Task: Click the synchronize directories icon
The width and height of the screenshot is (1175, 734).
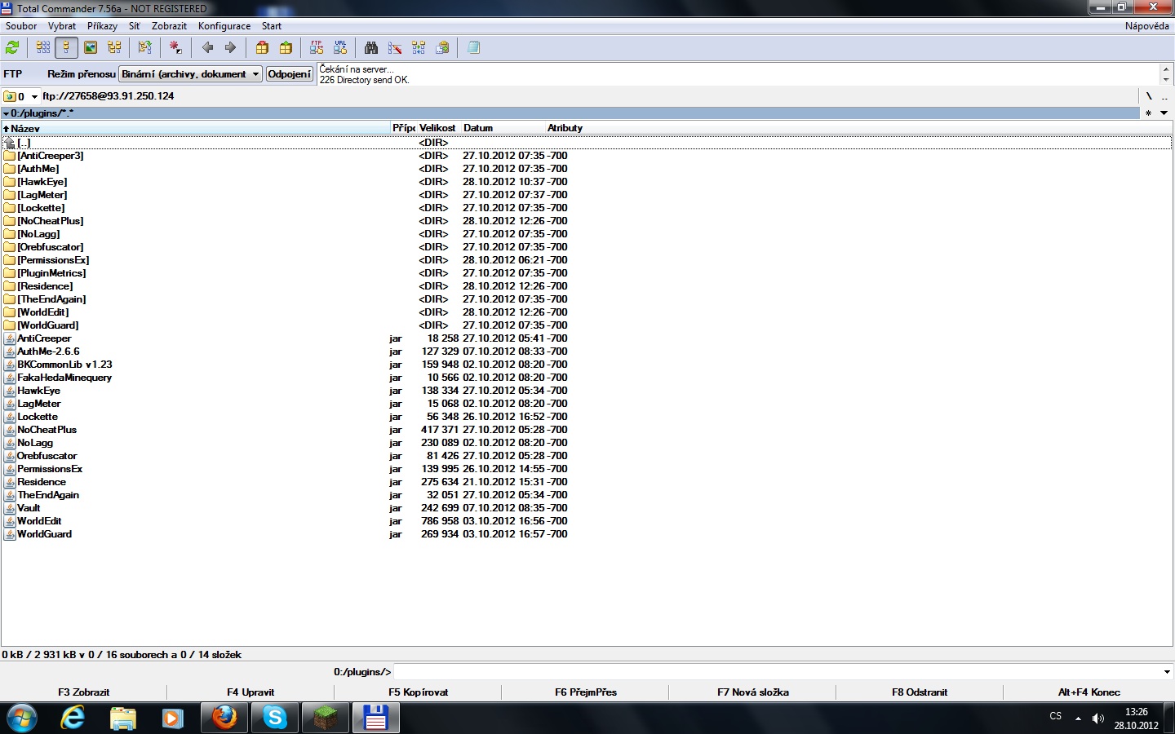Action: tap(419, 48)
